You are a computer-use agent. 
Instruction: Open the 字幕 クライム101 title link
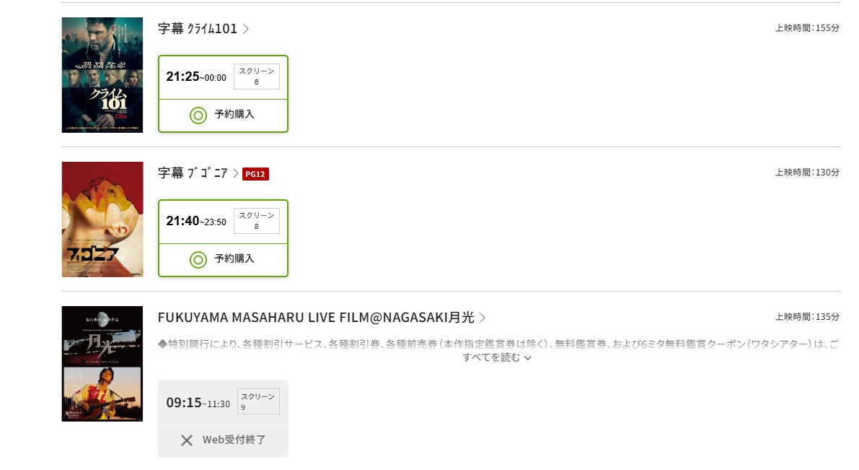[x=197, y=29]
